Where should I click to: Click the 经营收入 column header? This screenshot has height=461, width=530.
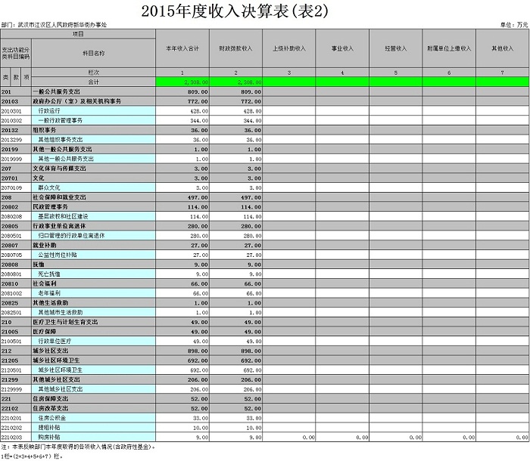pos(395,48)
